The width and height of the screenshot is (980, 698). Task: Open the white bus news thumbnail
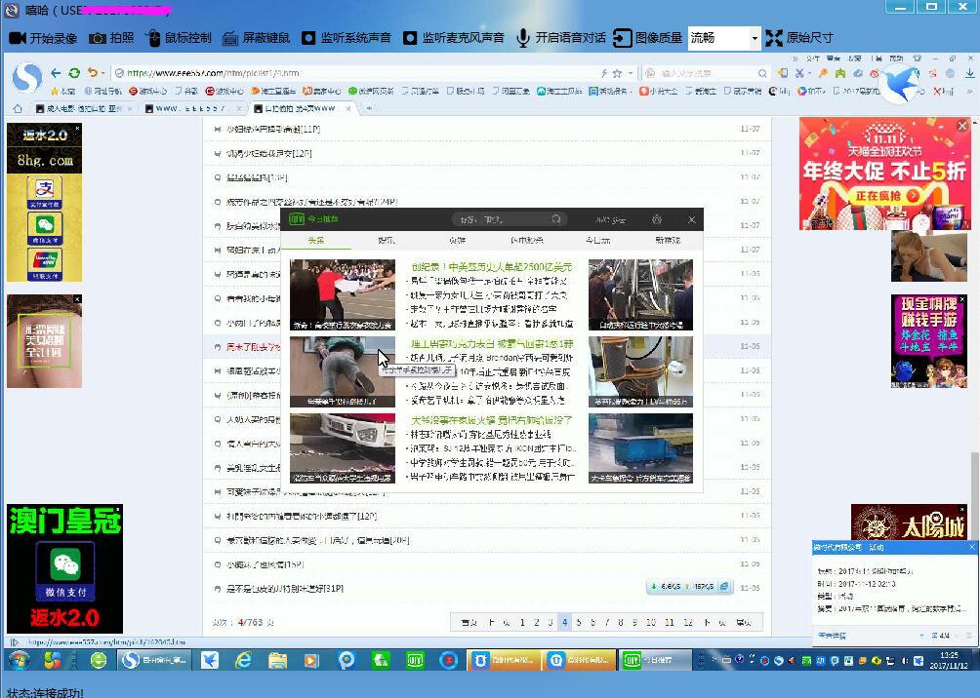(343, 448)
